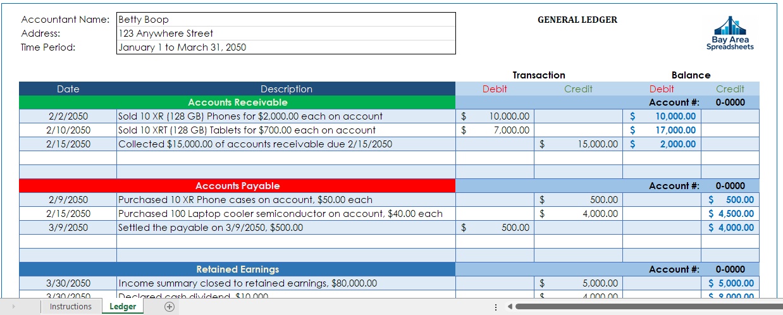Select the 2/10/2050 date cell
Screen dimensions: 783x315
click(x=68, y=130)
